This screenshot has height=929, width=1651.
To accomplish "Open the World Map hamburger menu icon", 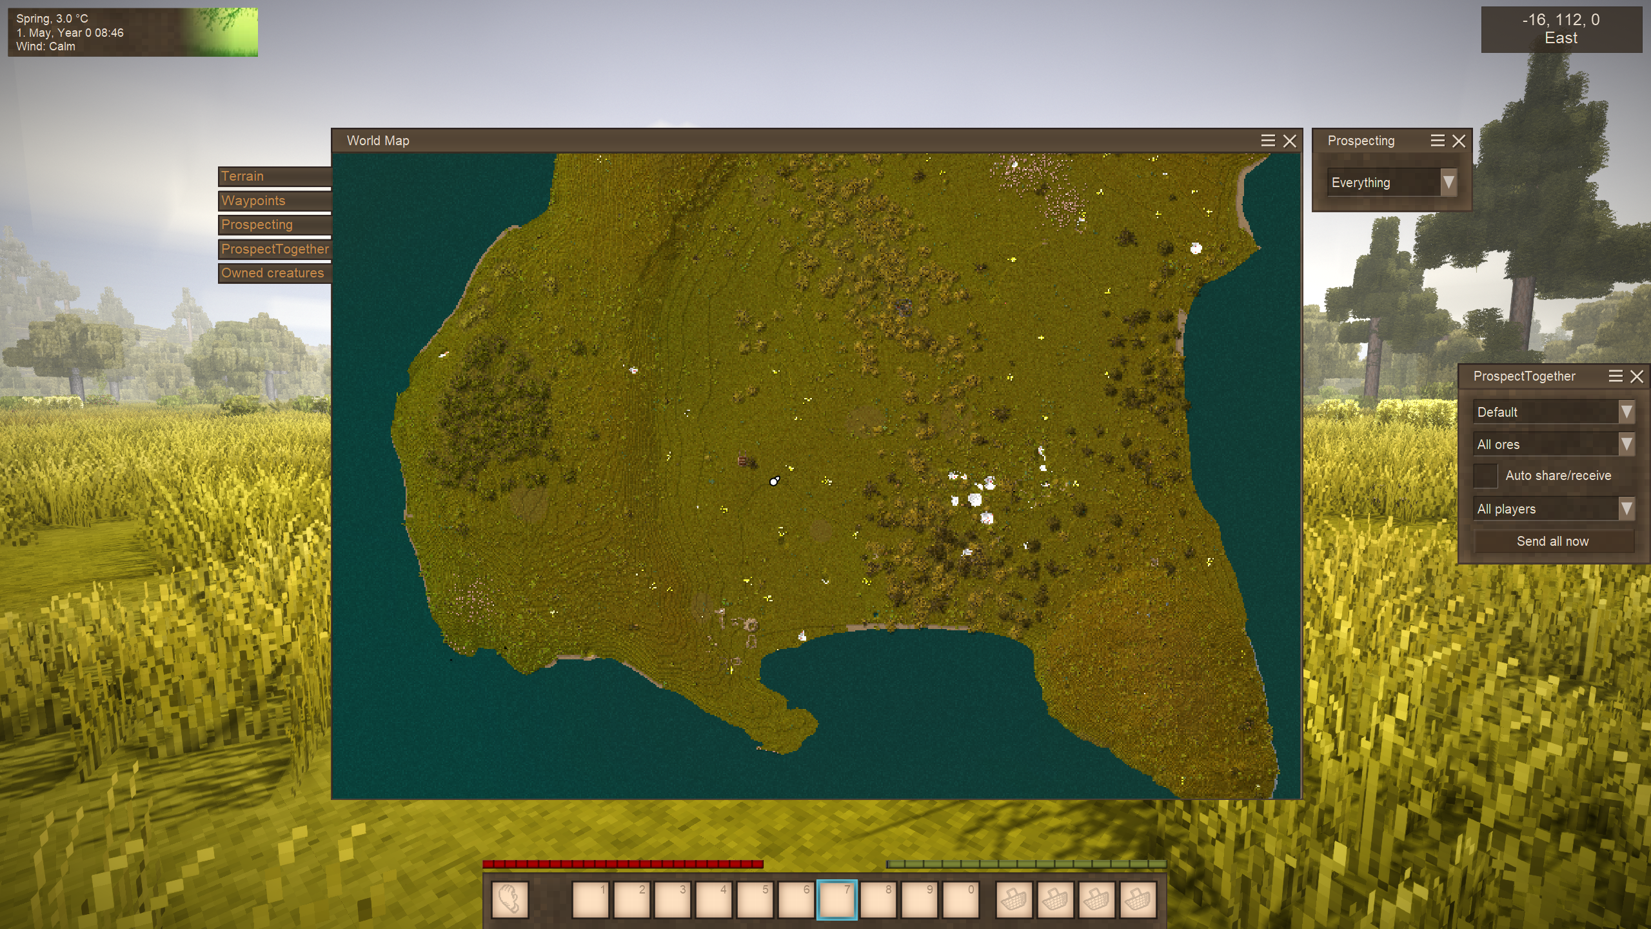I will coord(1267,141).
